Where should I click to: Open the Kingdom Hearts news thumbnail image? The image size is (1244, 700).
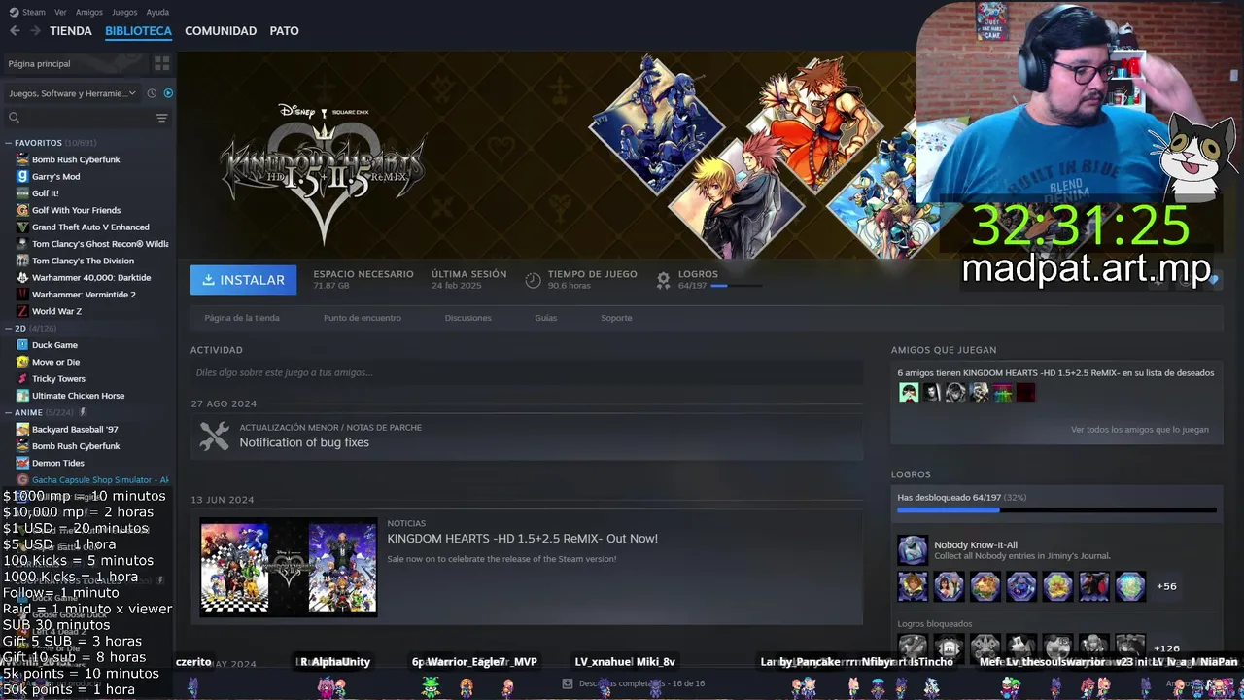(288, 567)
